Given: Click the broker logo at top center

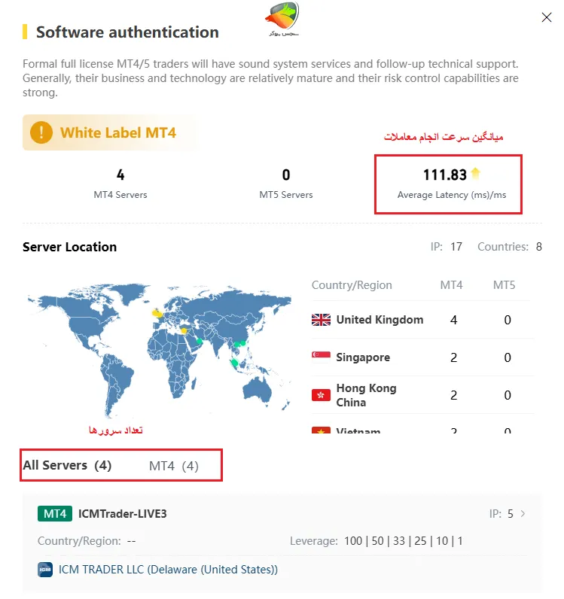Looking at the screenshot, I should [x=282, y=19].
